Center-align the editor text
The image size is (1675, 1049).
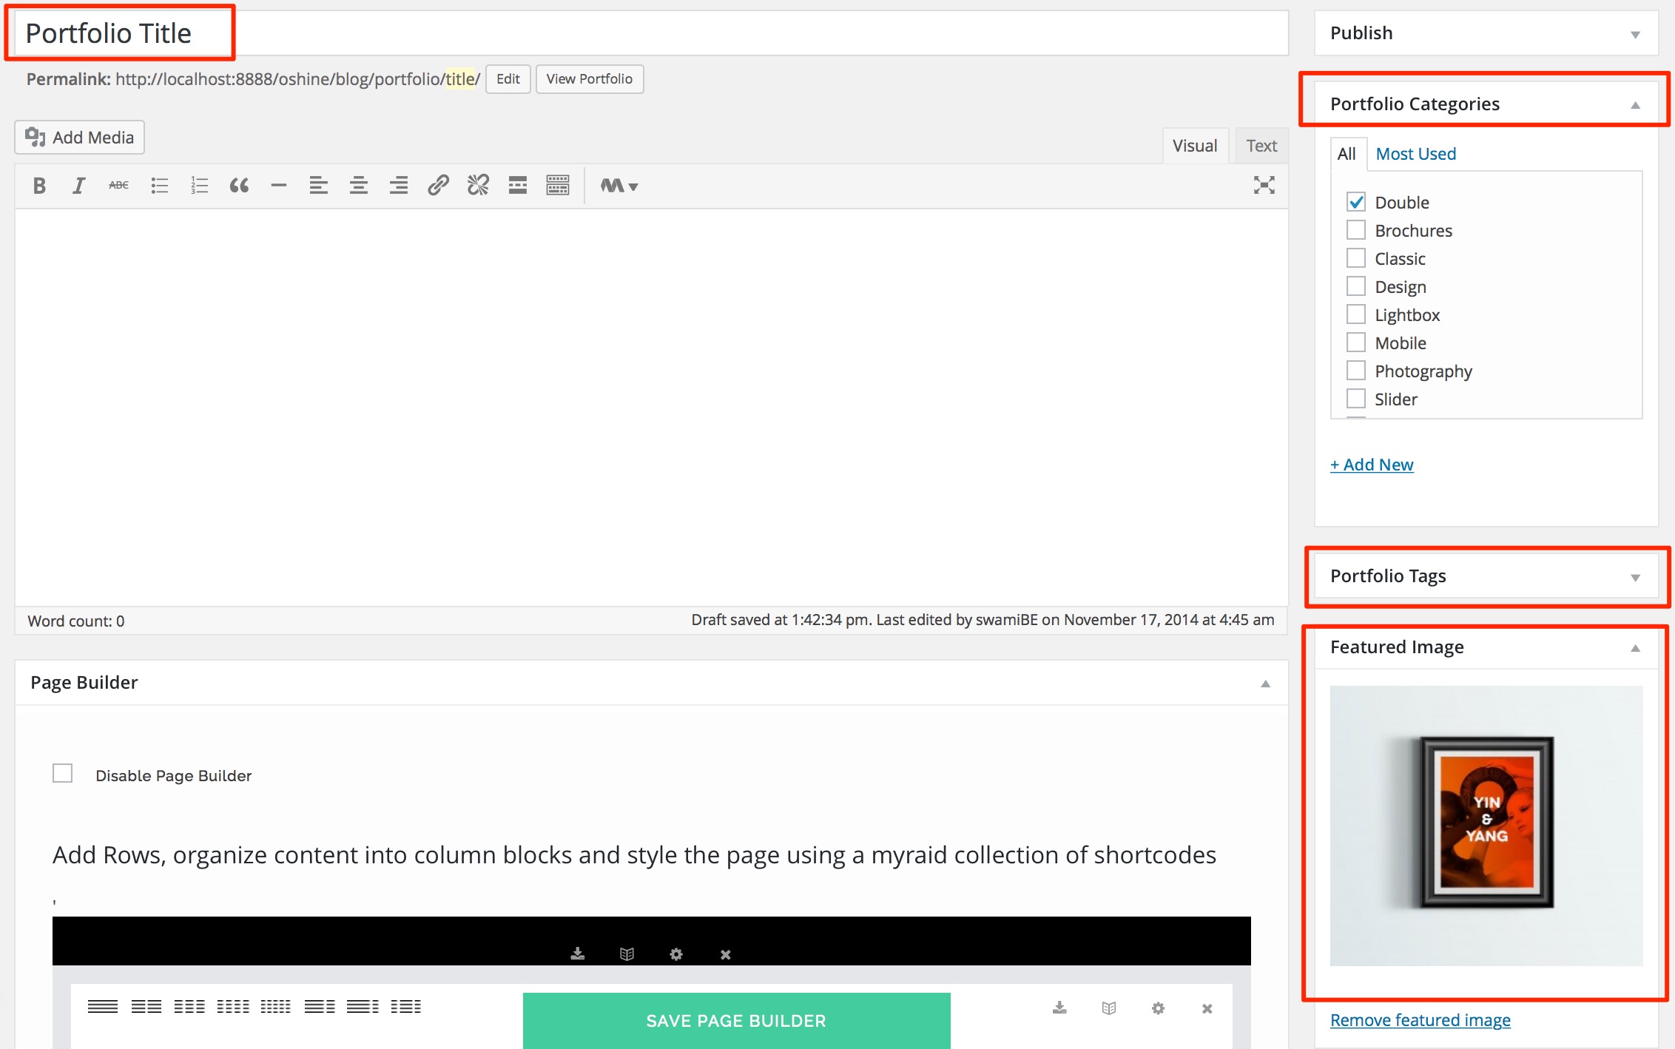click(359, 185)
